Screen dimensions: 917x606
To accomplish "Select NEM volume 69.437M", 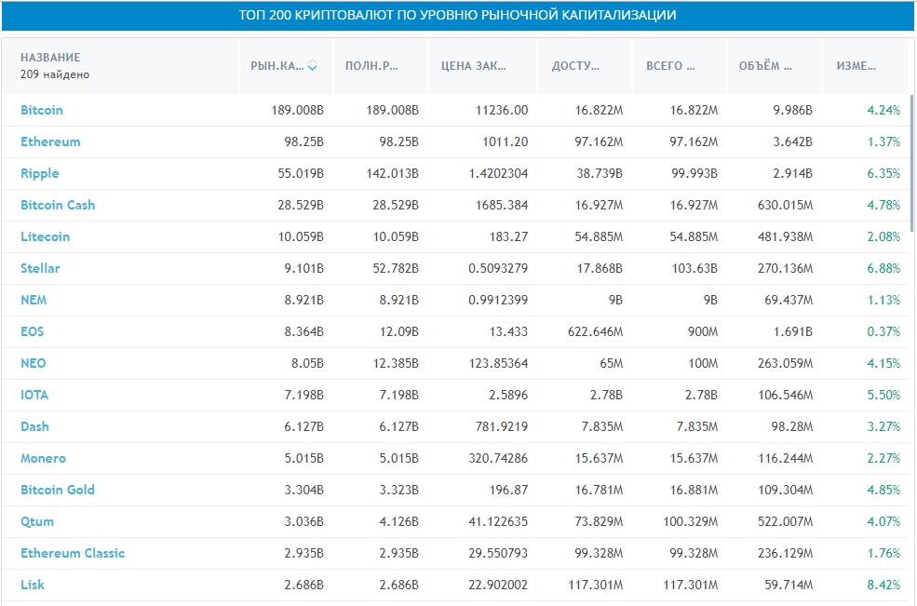I will (x=789, y=300).
